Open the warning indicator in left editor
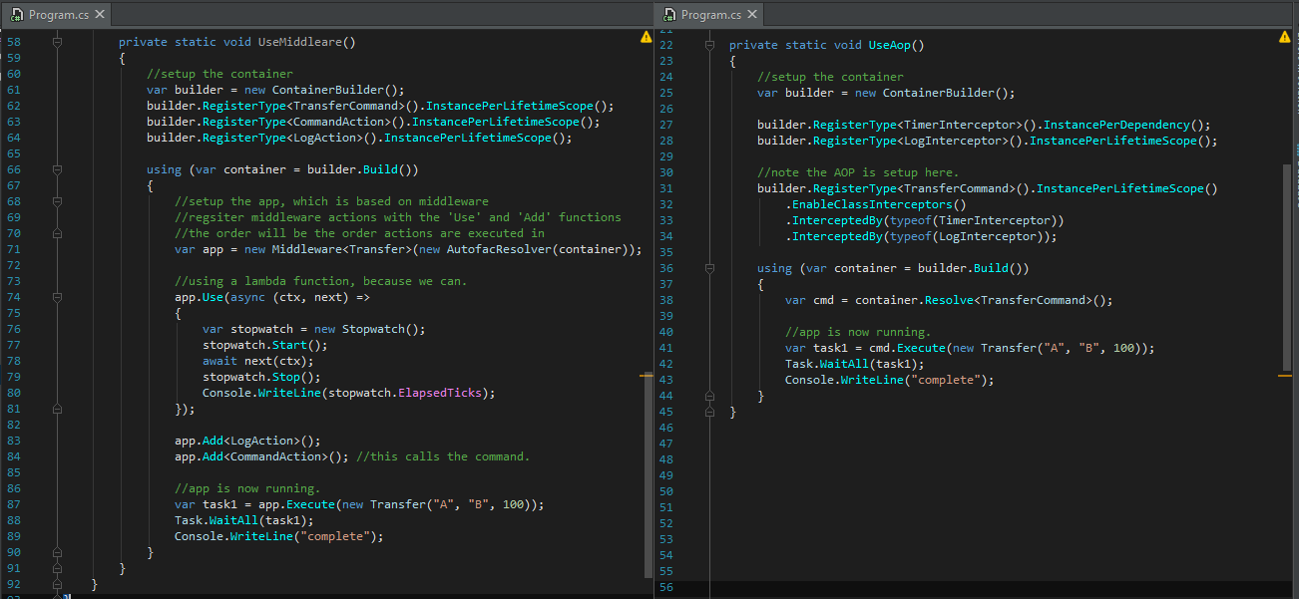Image resolution: width=1299 pixels, height=599 pixels. tap(646, 37)
